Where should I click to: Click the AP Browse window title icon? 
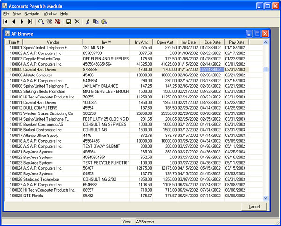point(7,33)
